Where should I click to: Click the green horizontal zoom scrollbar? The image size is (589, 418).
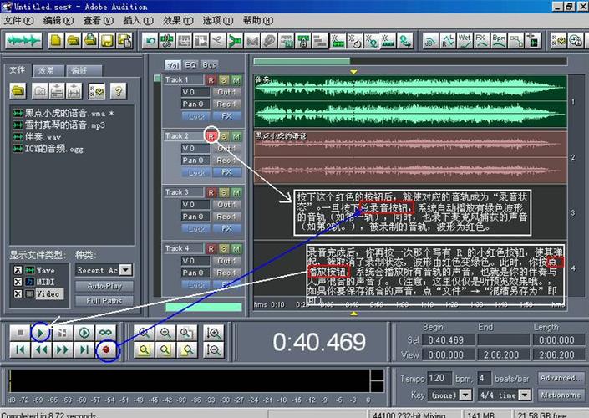[x=302, y=61]
